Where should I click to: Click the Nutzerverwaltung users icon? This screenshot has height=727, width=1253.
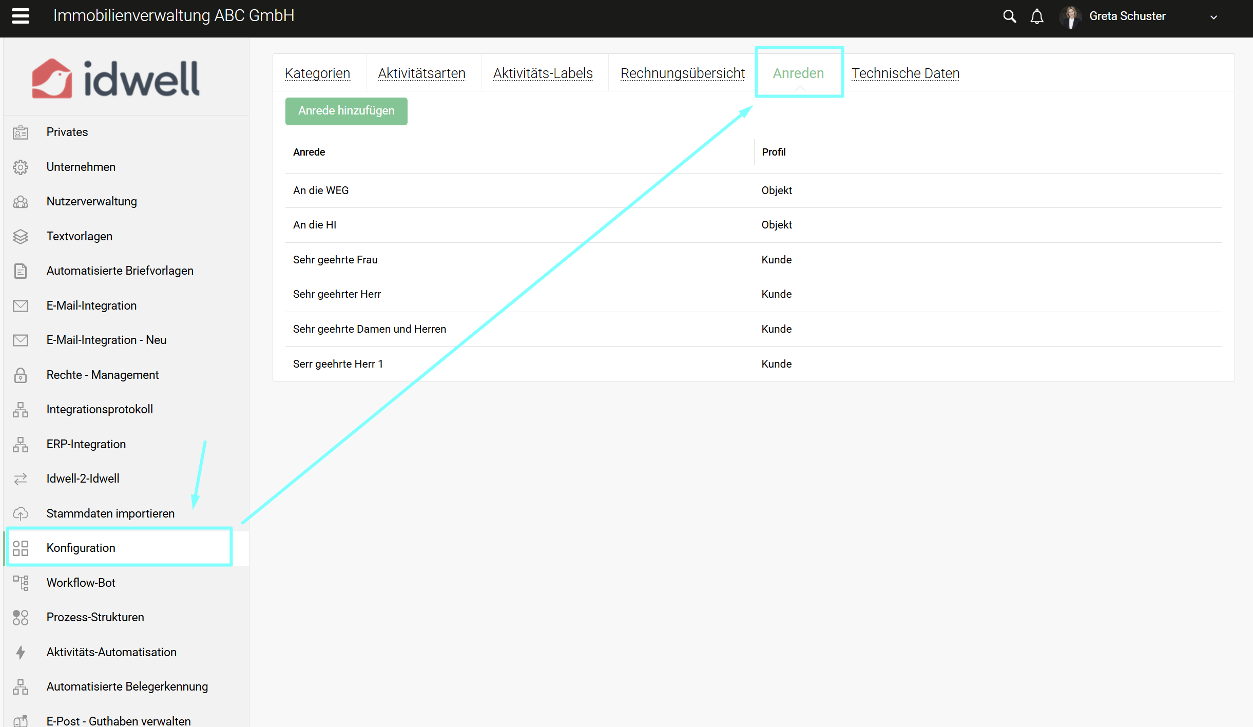(x=21, y=202)
